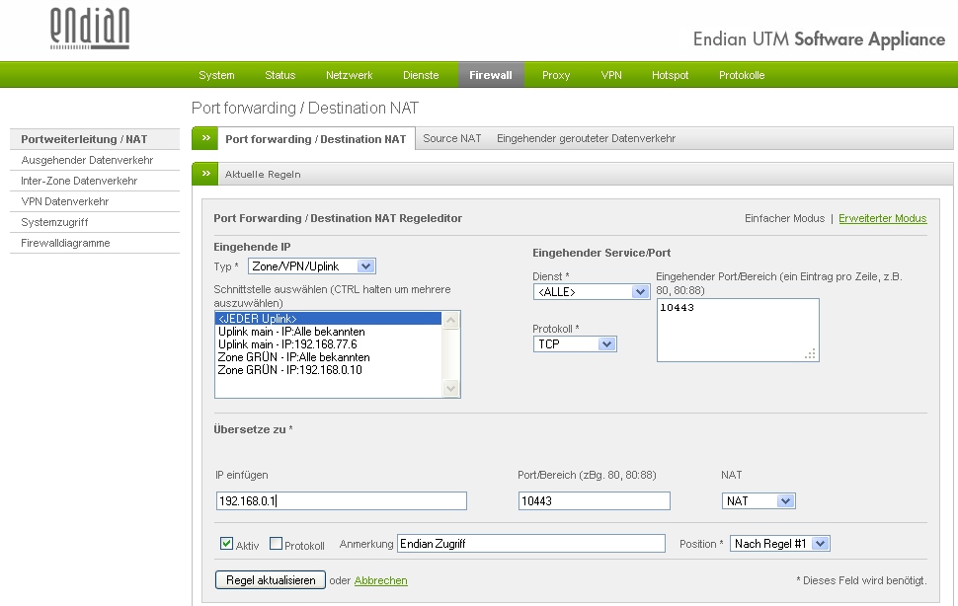
Task: Select Uplink main IP:192.168.77.6 entry
Action: point(287,344)
